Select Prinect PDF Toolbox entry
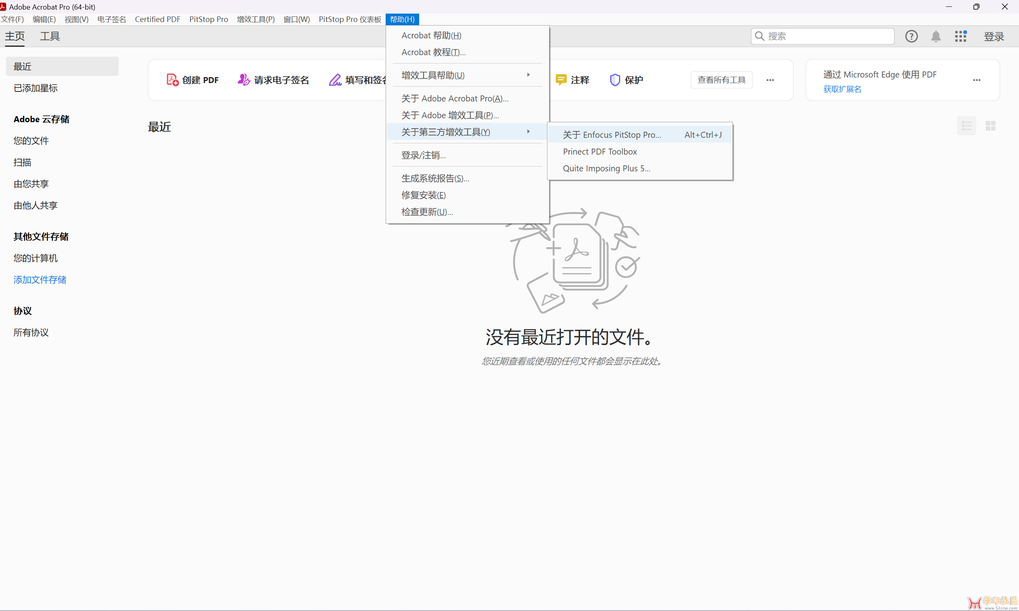The width and height of the screenshot is (1019, 611). pyautogui.click(x=640, y=151)
